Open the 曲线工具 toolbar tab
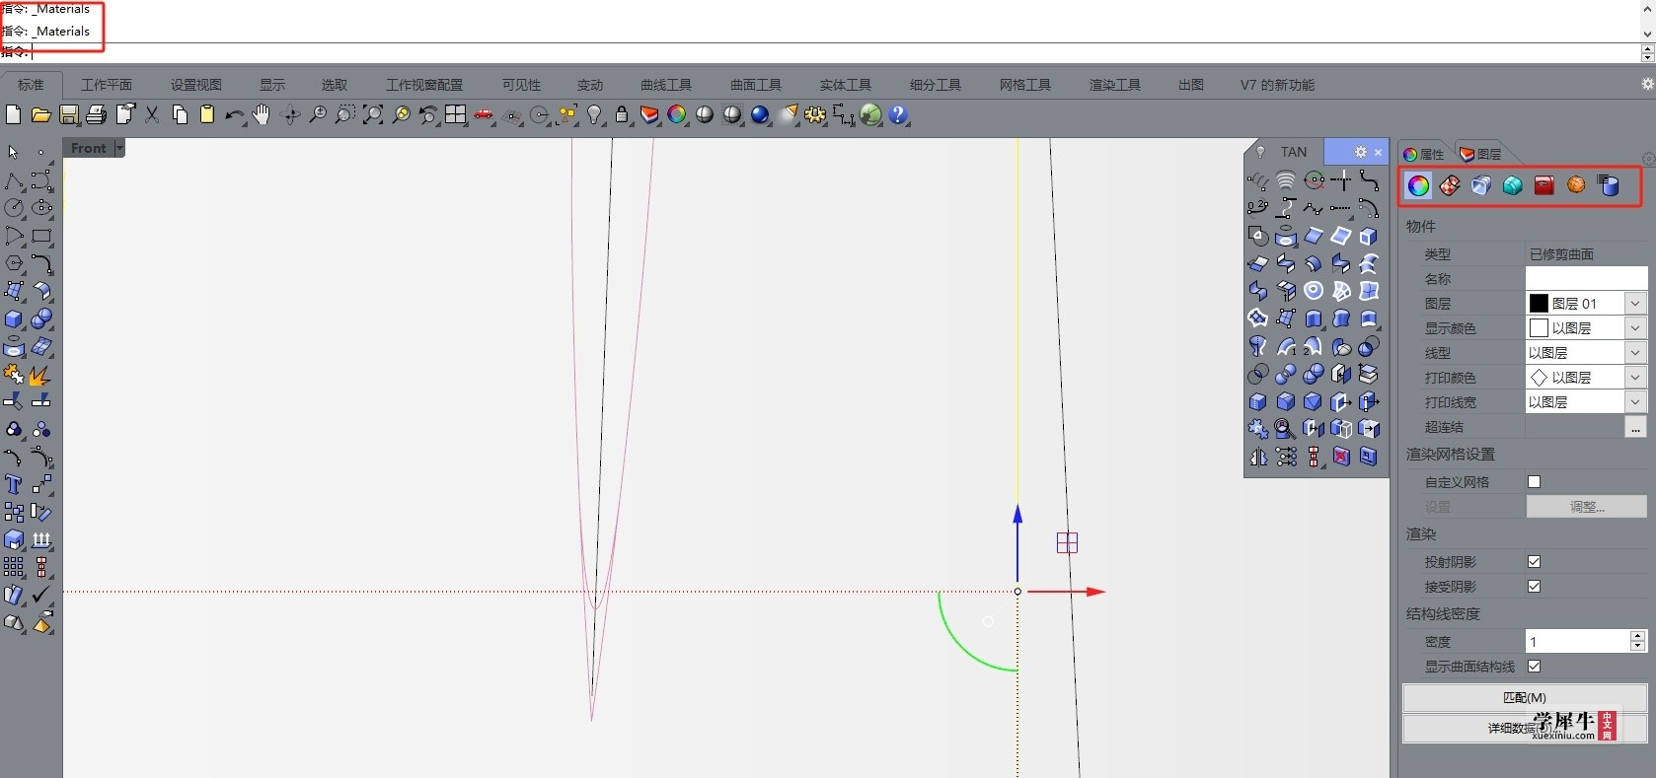 point(666,85)
